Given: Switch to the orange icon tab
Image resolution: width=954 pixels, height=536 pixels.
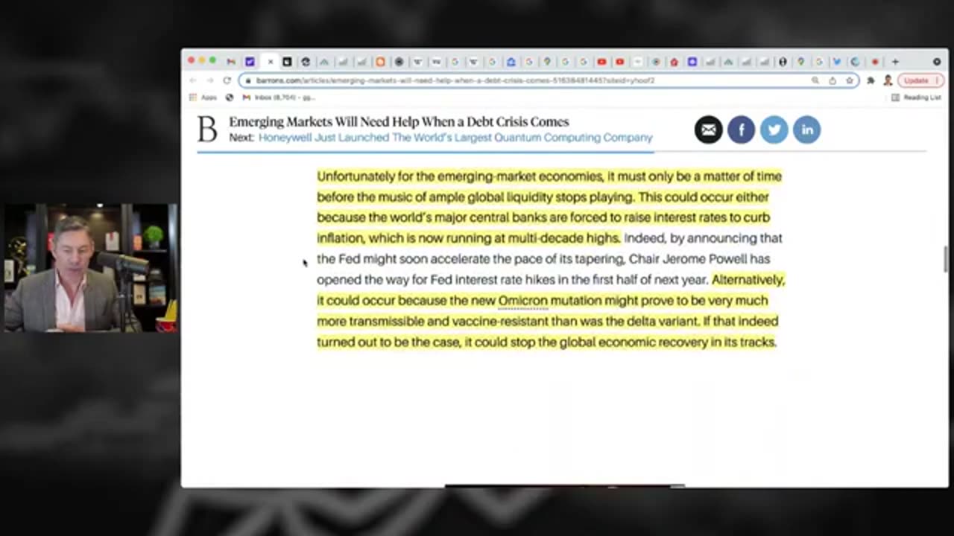Looking at the screenshot, I should [380, 62].
